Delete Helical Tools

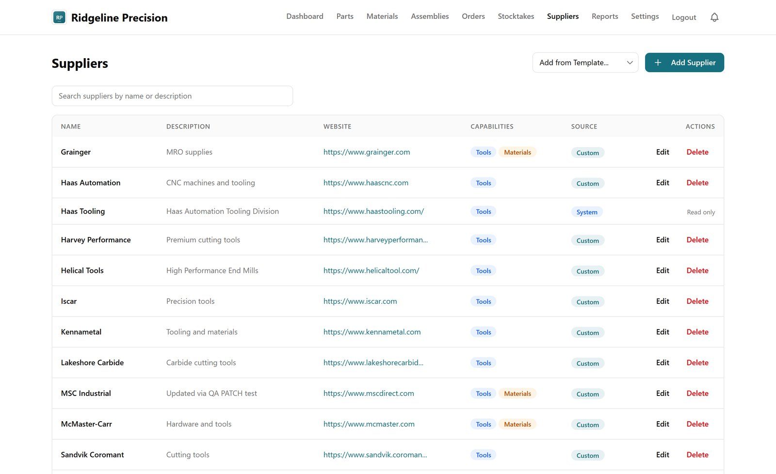coord(697,270)
